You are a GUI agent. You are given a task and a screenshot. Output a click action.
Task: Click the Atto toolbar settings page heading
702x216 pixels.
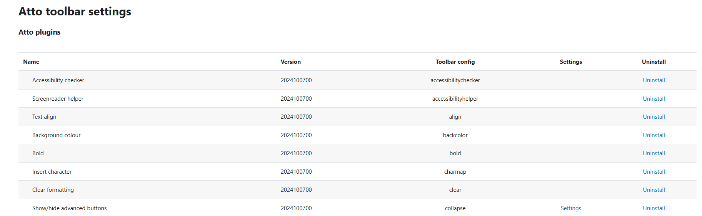[x=75, y=12]
